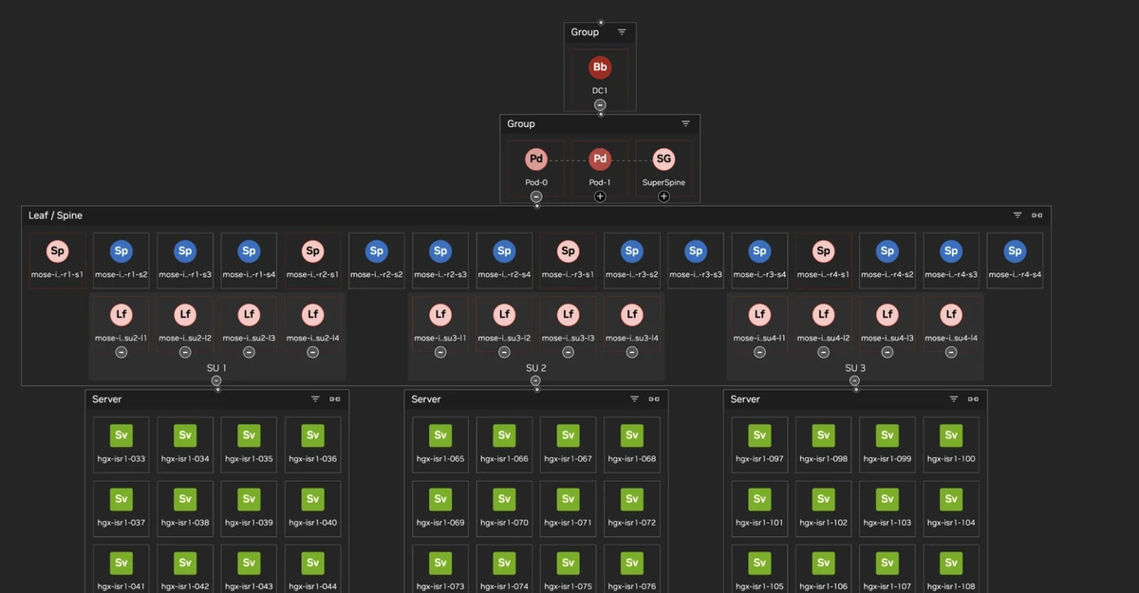Click the filter icon in DC1 Group header
1139x593 pixels.
click(622, 32)
